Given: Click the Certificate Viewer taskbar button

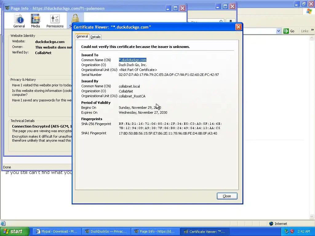Looking at the screenshot, I should [x=205, y=231].
